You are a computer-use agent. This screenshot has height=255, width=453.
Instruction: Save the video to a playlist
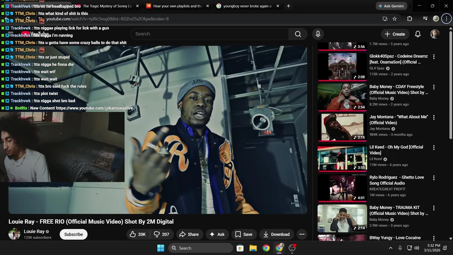click(244, 234)
